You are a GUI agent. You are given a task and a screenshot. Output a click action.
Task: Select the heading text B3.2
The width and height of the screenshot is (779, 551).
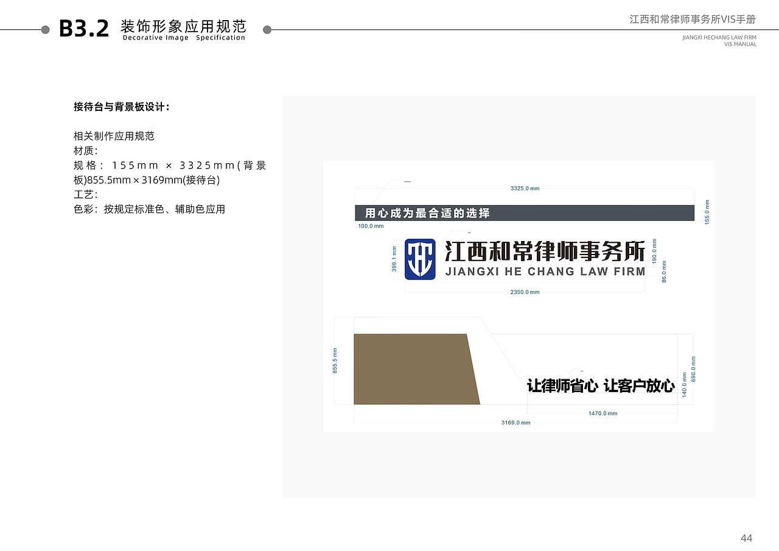coord(84,29)
